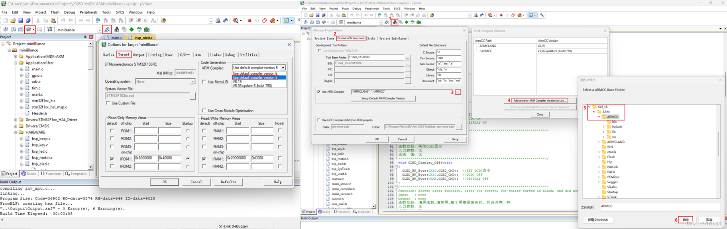Click Undo icon in left window toolbar
Viewport: 727px width, 229px height.
pos(63,20)
